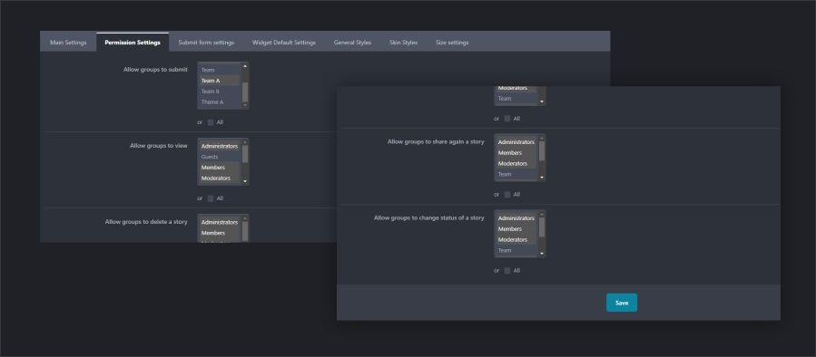The image size is (816, 357).
Task: Select 'Team B' in the submit groups list
Action: click(x=220, y=92)
